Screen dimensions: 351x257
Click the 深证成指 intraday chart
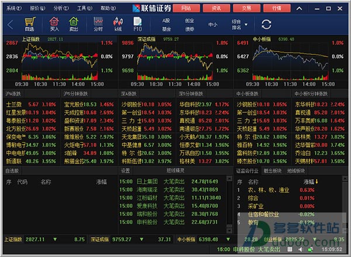click(175, 61)
